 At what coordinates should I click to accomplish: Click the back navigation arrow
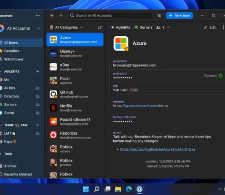pos(52,16)
